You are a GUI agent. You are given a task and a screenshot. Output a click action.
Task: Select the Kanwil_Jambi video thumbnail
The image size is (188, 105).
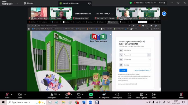[61, 14]
